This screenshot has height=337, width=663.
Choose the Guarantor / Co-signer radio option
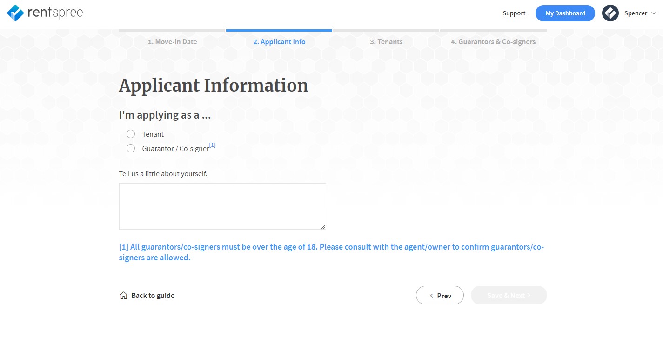click(x=131, y=148)
